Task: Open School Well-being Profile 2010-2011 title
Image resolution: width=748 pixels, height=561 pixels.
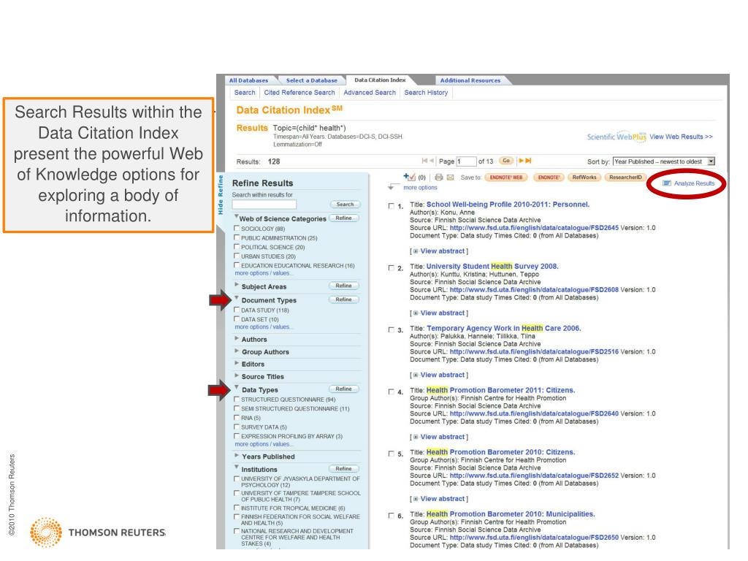Action: [508, 205]
